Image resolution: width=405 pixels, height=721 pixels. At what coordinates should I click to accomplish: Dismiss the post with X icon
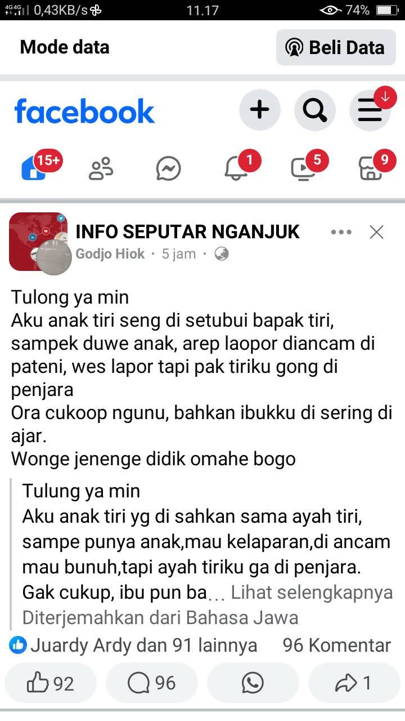(376, 232)
